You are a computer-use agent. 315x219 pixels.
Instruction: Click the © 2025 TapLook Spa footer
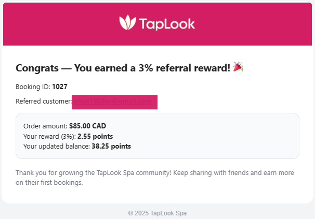click(157, 213)
